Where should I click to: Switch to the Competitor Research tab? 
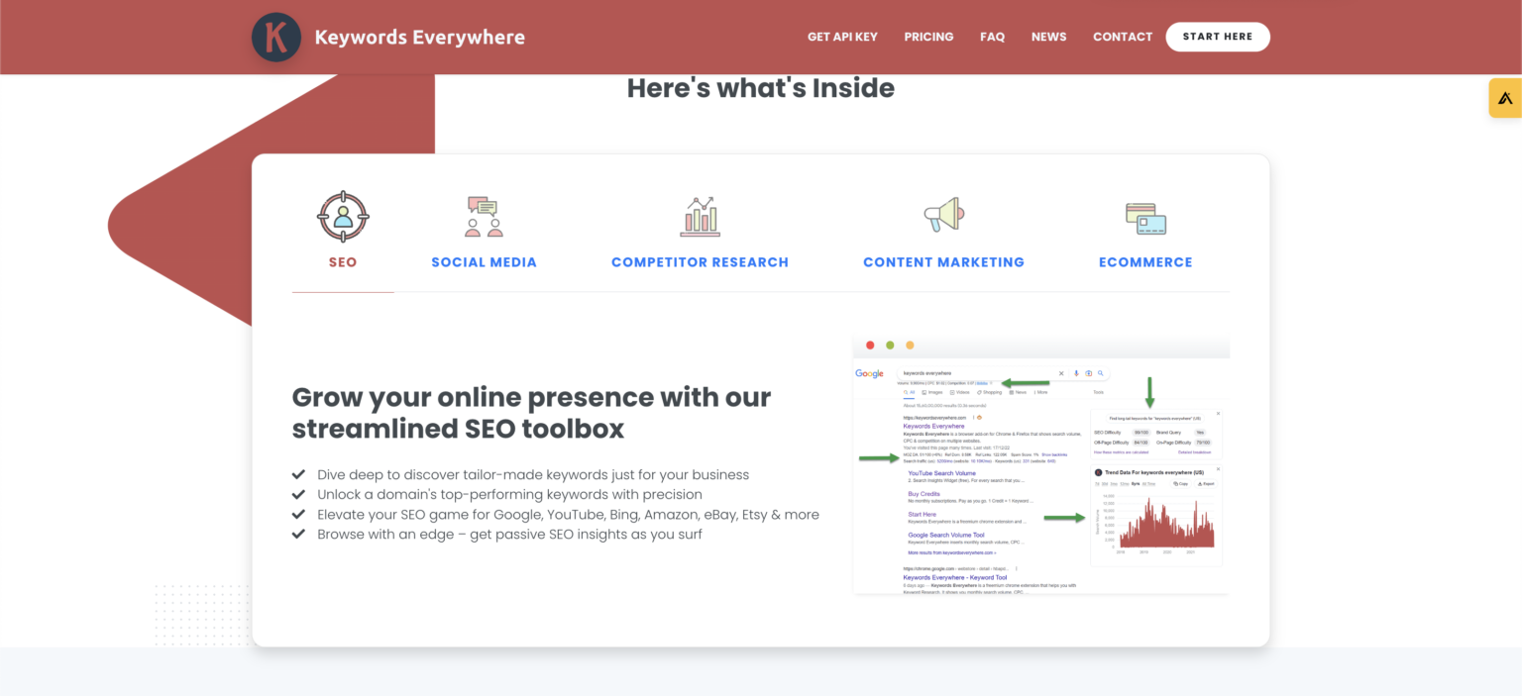coord(700,261)
